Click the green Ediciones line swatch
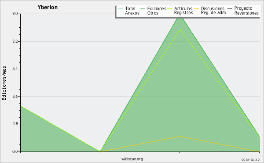The image size is (264, 163). click(x=143, y=9)
